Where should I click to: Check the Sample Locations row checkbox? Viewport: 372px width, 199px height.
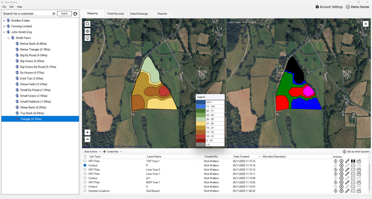click(x=85, y=191)
